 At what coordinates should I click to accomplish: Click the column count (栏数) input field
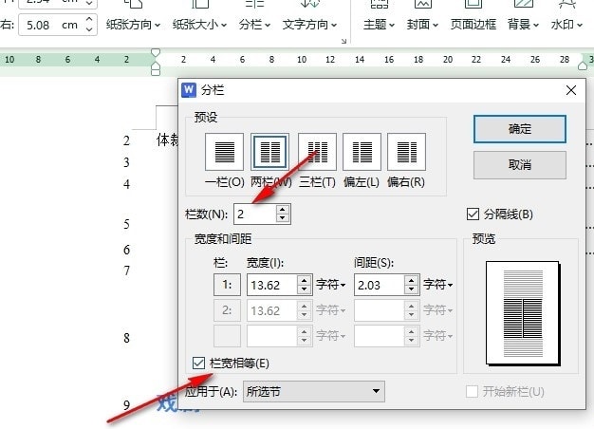[x=254, y=214]
